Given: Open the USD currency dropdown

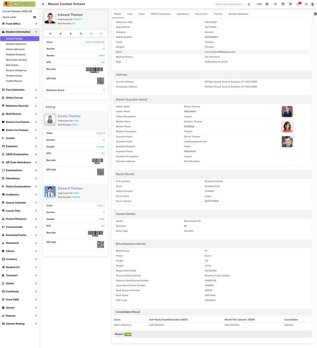Looking at the screenshot, I should [x=259, y=4].
